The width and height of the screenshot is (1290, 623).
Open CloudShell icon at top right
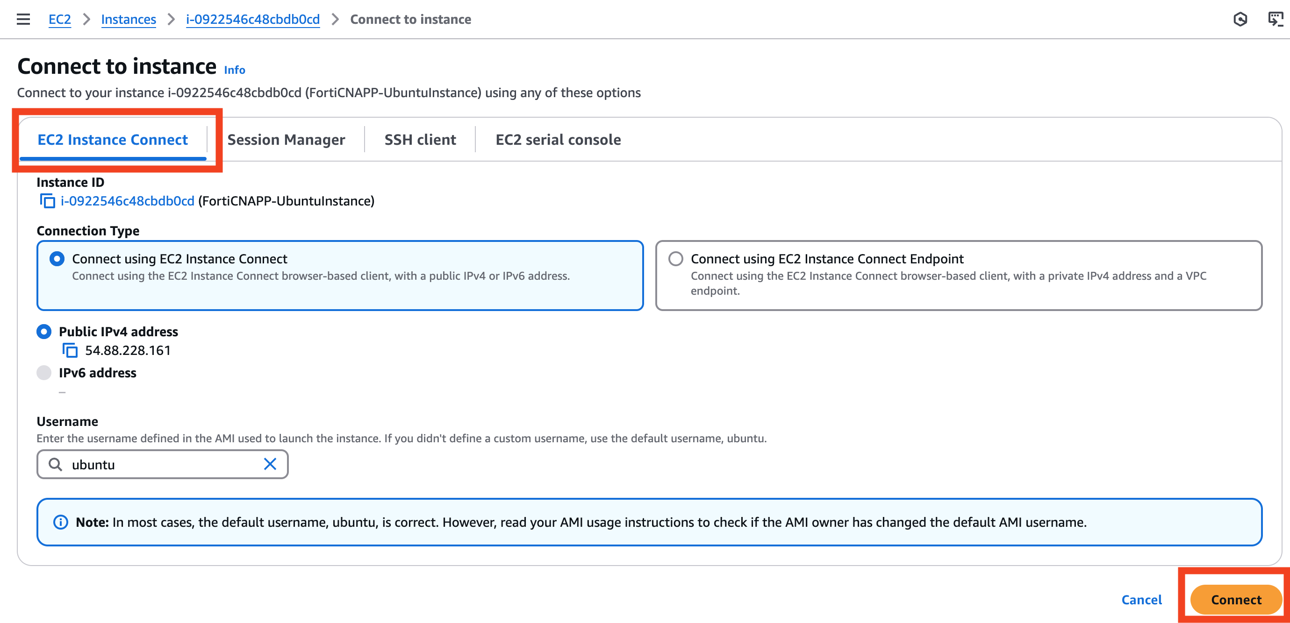pos(1275,19)
